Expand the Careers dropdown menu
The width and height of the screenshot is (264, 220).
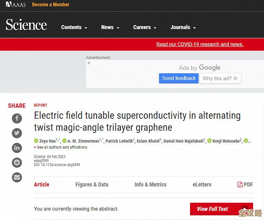[x=145, y=27]
